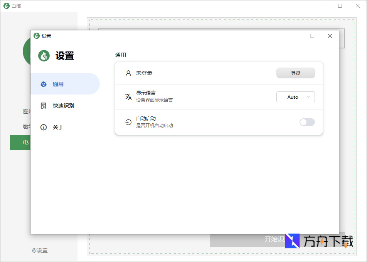Click the 登录 login button

(295, 73)
